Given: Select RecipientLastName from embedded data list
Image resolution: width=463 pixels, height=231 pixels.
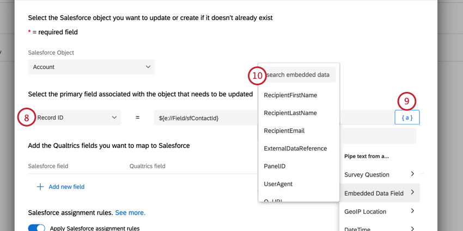Looking at the screenshot, I should tap(290, 113).
